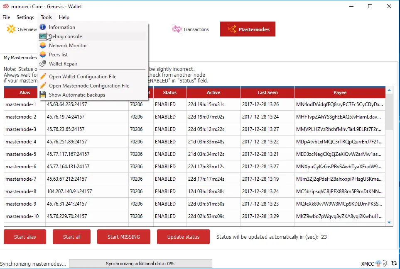Select the masternode-6 row alias

coord(21,167)
